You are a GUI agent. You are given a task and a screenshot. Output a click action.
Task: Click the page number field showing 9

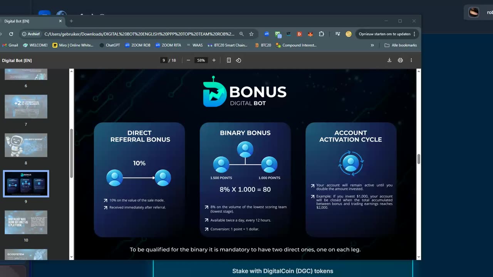click(x=164, y=60)
